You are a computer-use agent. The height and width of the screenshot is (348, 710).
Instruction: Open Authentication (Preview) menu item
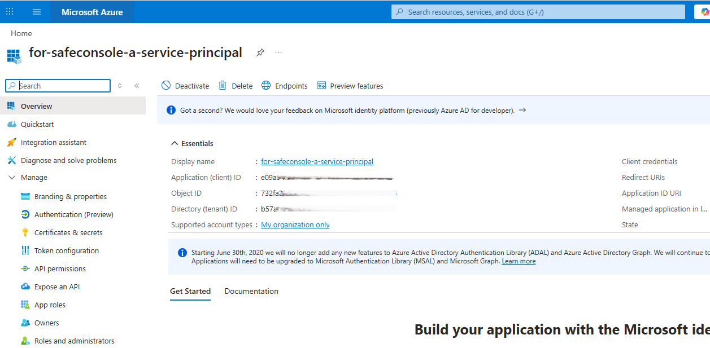point(73,214)
